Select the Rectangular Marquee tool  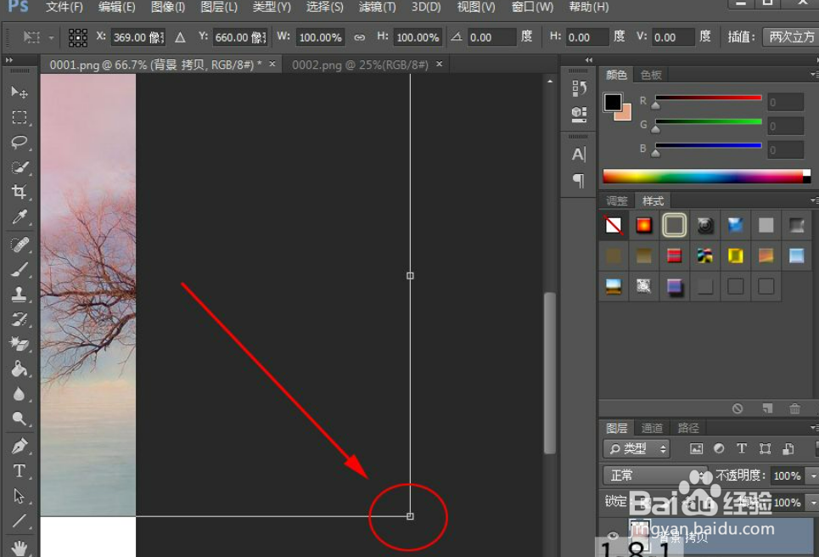pos(20,117)
